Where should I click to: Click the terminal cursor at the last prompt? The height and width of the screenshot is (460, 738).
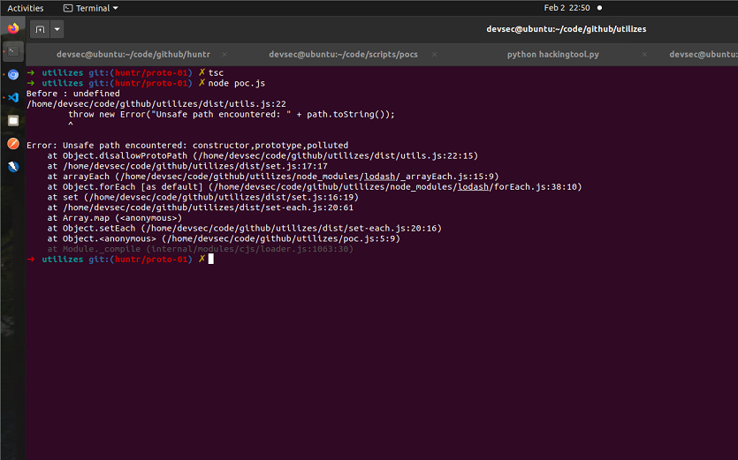tap(211, 260)
